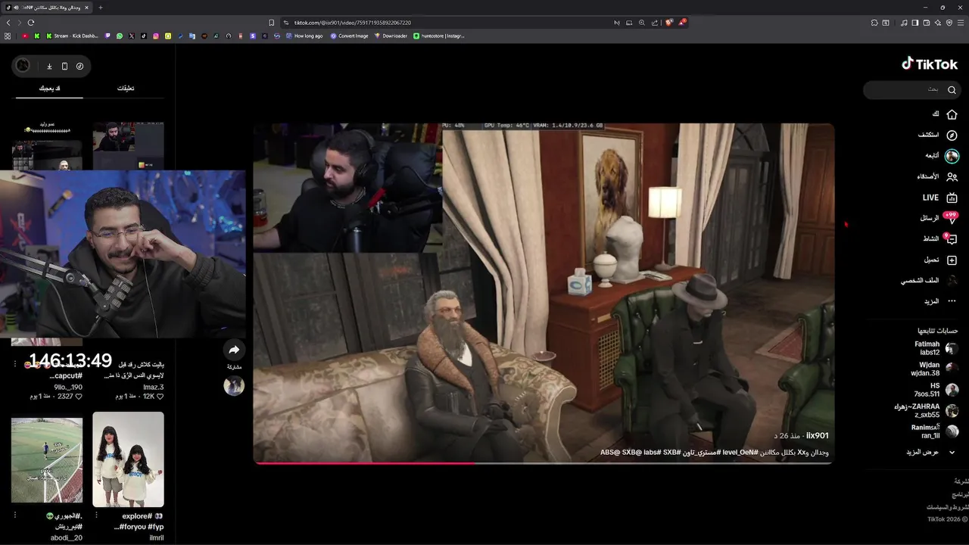Click the zoom magnifier icon in address bar
Image resolution: width=969 pixels, height=545 pixels.
(x=642, y=23)
